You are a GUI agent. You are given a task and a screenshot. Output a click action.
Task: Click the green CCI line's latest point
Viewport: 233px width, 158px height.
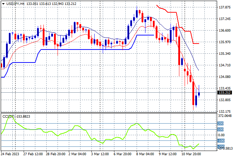coord(199,144)
